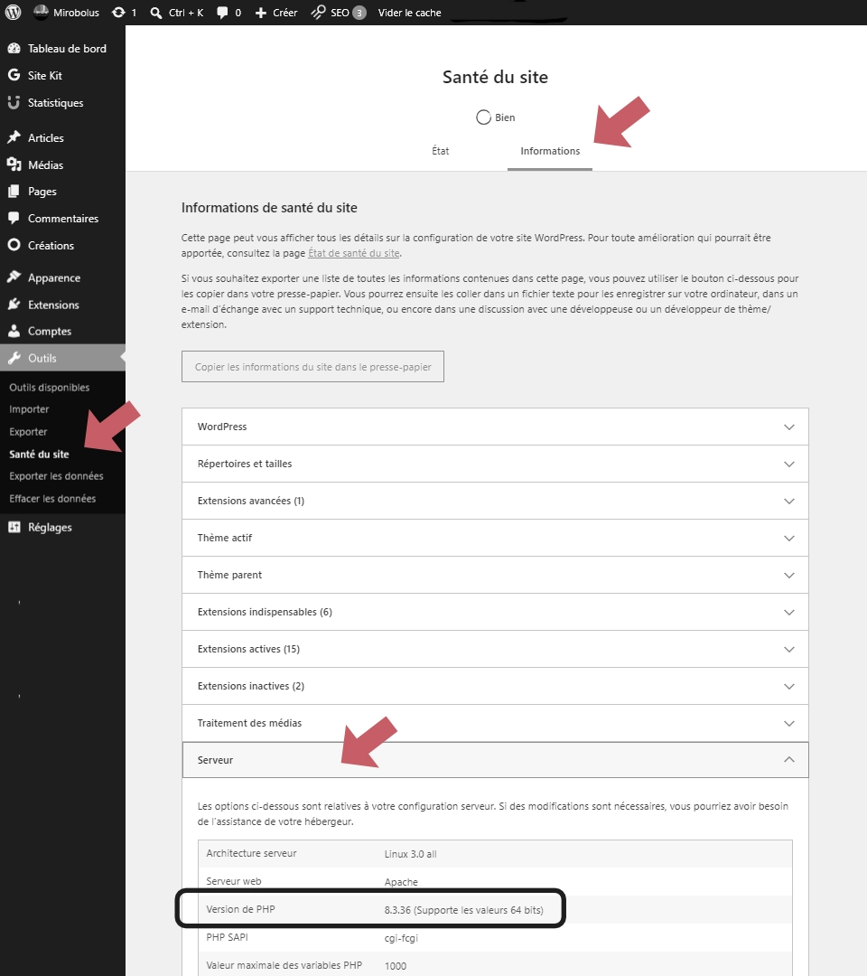The height and width of the screenshot is (976, 867).
Task: Switch to the État tab
Action: [441, 151]
